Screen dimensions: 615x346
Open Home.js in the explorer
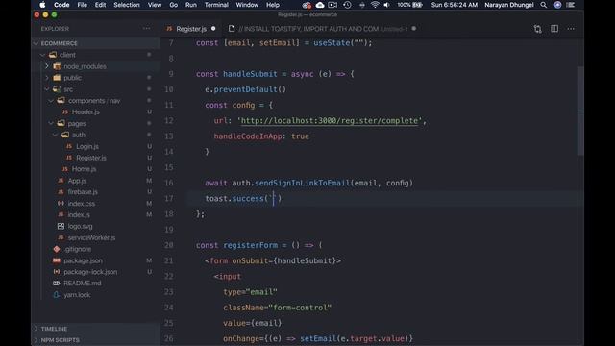(84, 169)
